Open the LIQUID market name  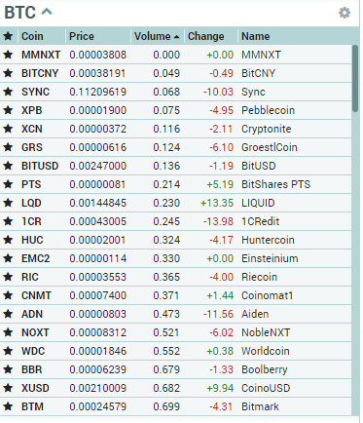coord(258,203)
